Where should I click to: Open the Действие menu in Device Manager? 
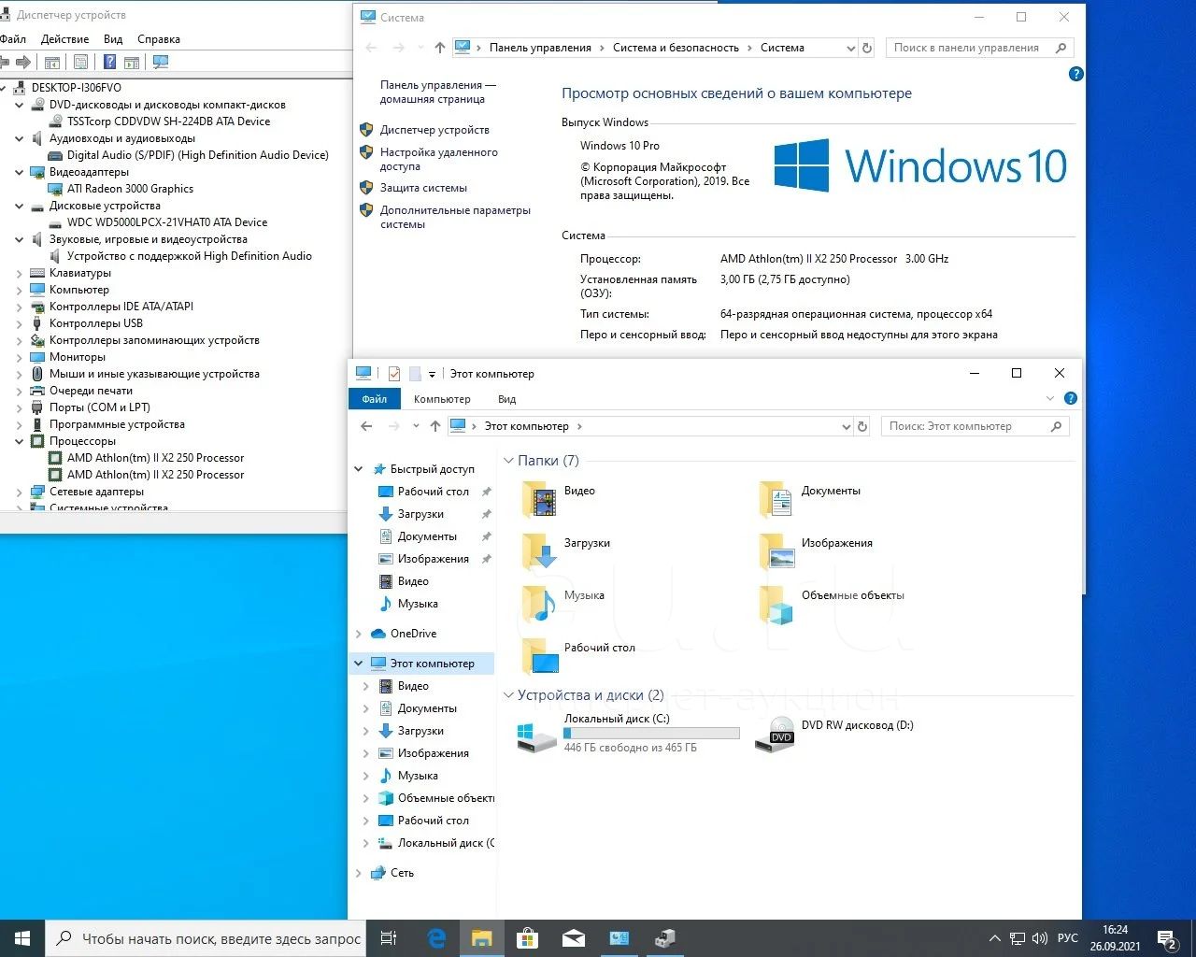(x=64, y=39)
